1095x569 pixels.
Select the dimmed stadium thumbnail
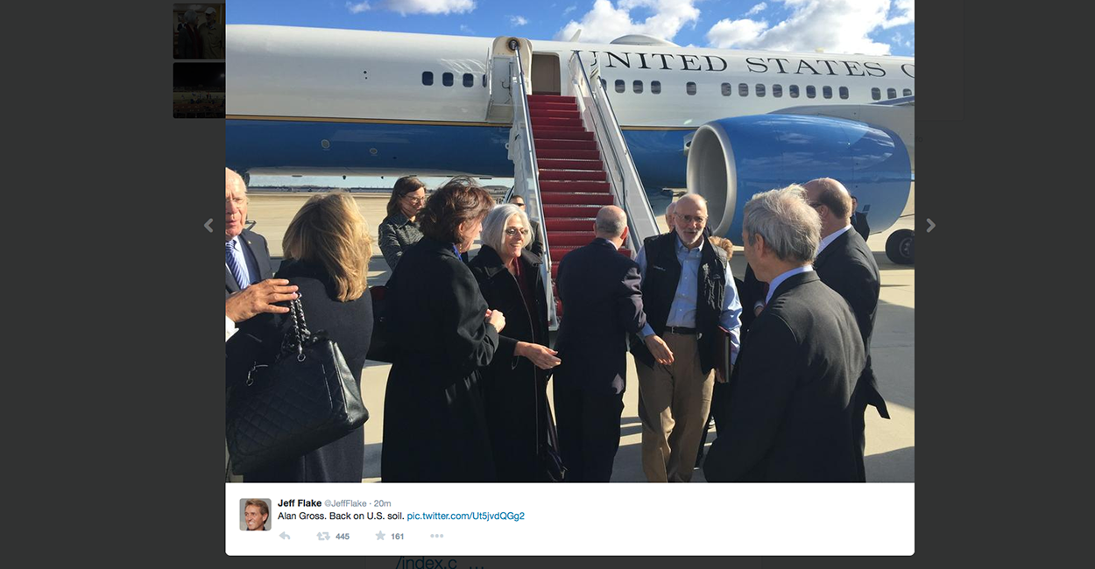[x=199, y=90]
